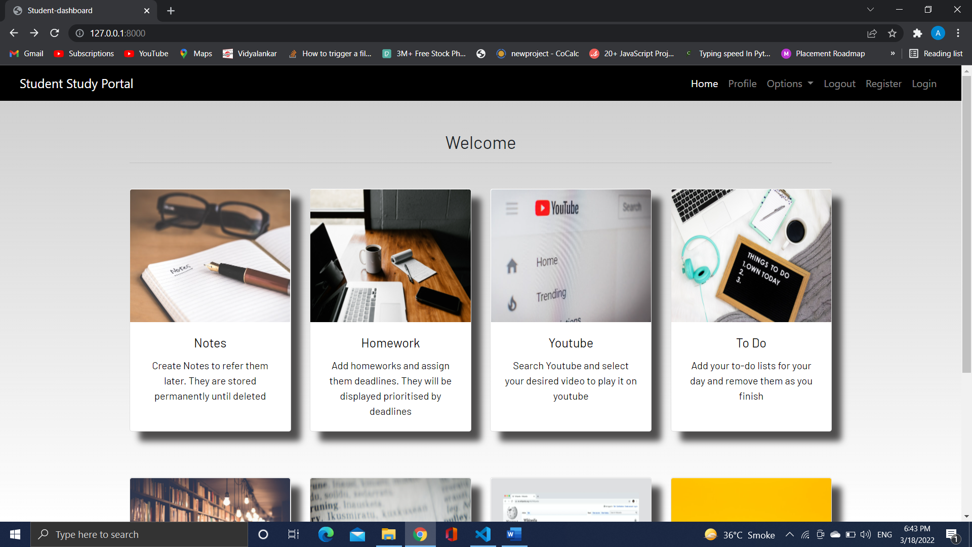Screen dimensions: 972x547
Task: Click the Youtube card title
Action: [x=571, y=343]
